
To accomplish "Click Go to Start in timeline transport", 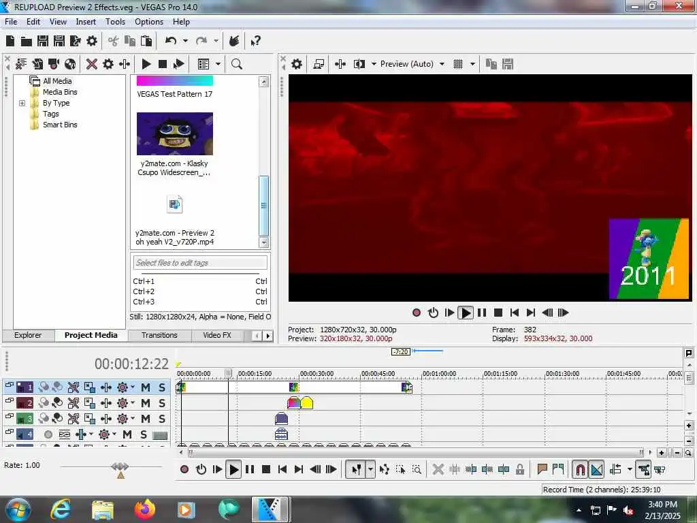I will coord(282,469).
